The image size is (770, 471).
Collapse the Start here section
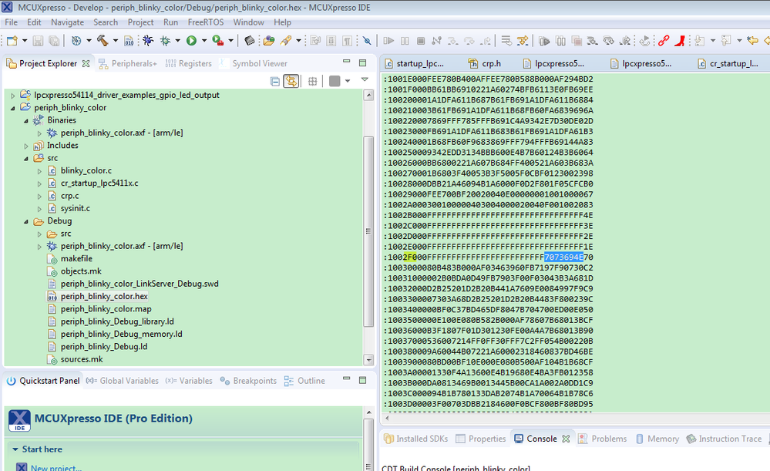point(15,449)
